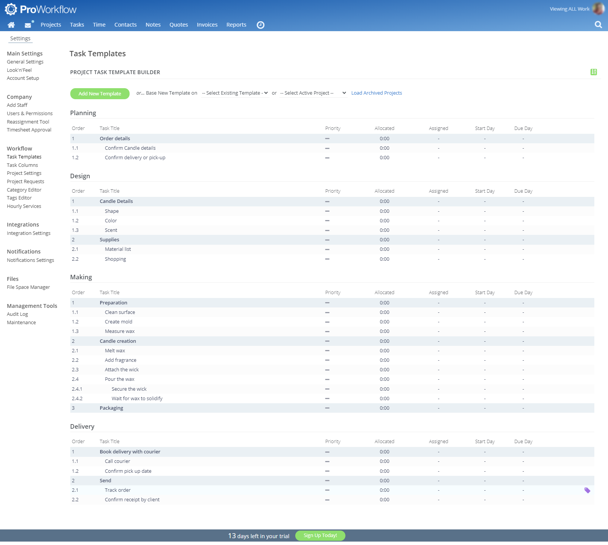Open the messages envelope icon
The image size is (608, 545).
[x=28, y=25]
